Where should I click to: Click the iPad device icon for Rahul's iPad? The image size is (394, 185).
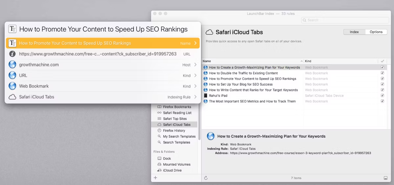[206, 96]
